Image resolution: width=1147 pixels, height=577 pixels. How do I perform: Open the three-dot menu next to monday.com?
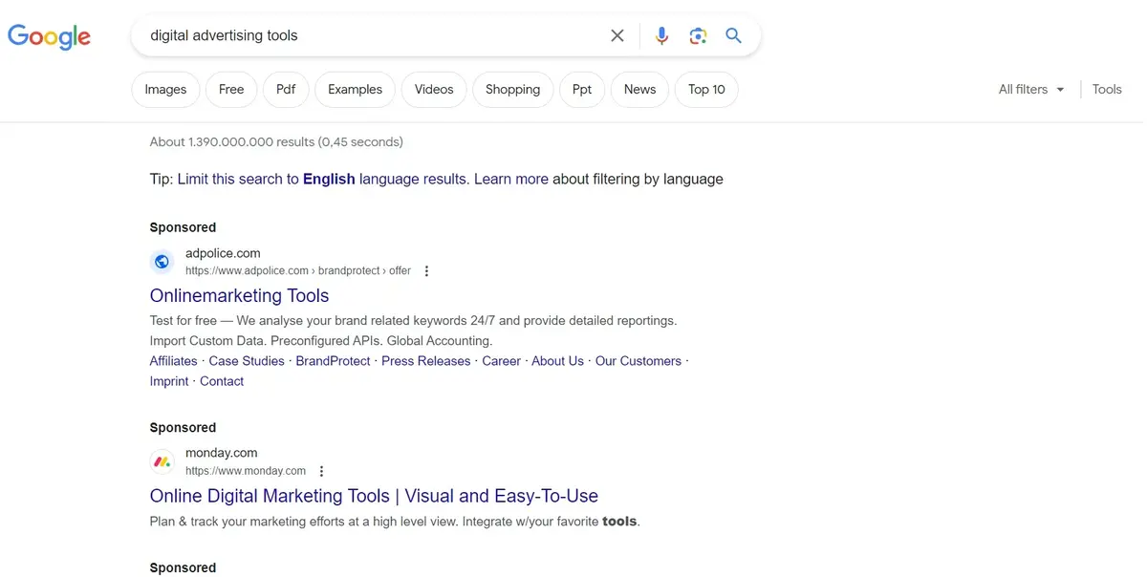pos(321,470)
